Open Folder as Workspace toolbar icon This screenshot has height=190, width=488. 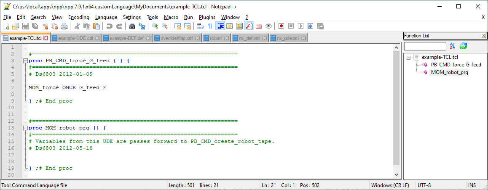point(258,26)
